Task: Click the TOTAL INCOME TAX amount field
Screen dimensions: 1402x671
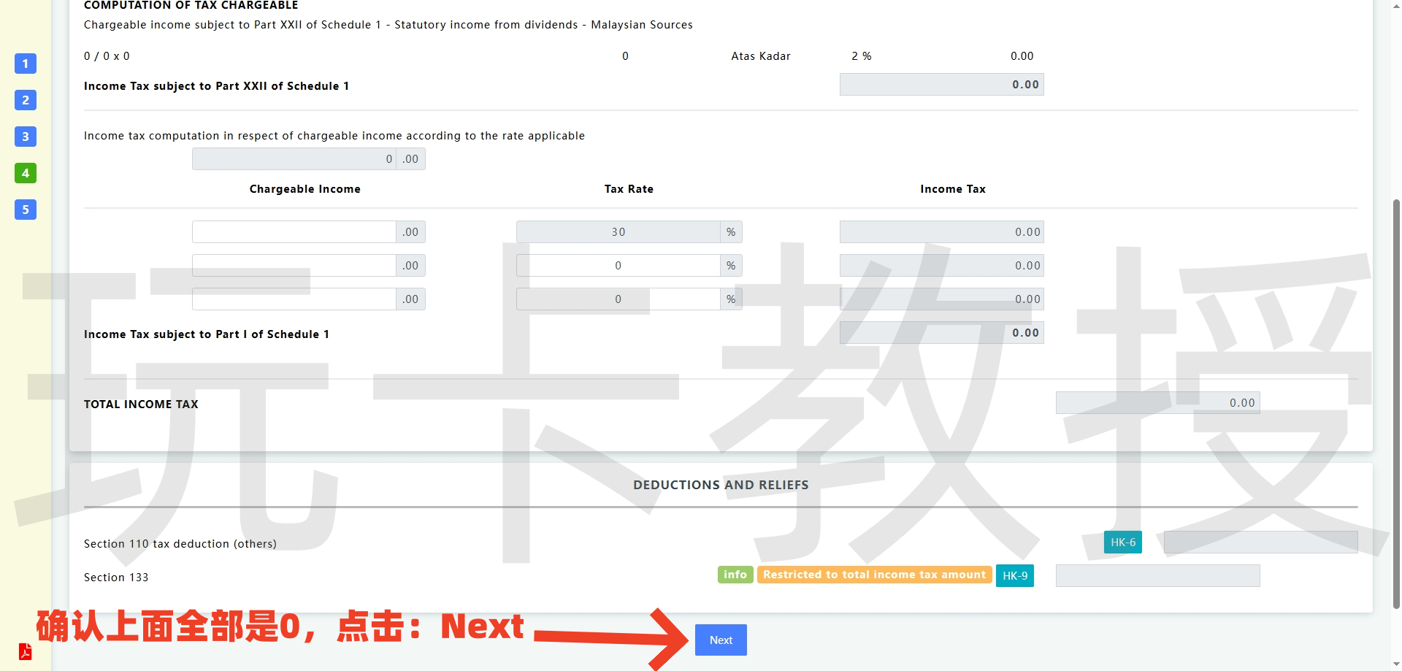Action: [x=1158, y=403]
